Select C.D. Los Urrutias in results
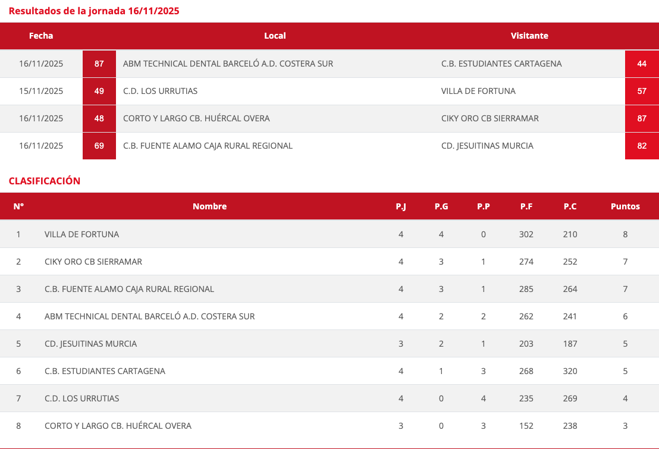 (160, 91)
